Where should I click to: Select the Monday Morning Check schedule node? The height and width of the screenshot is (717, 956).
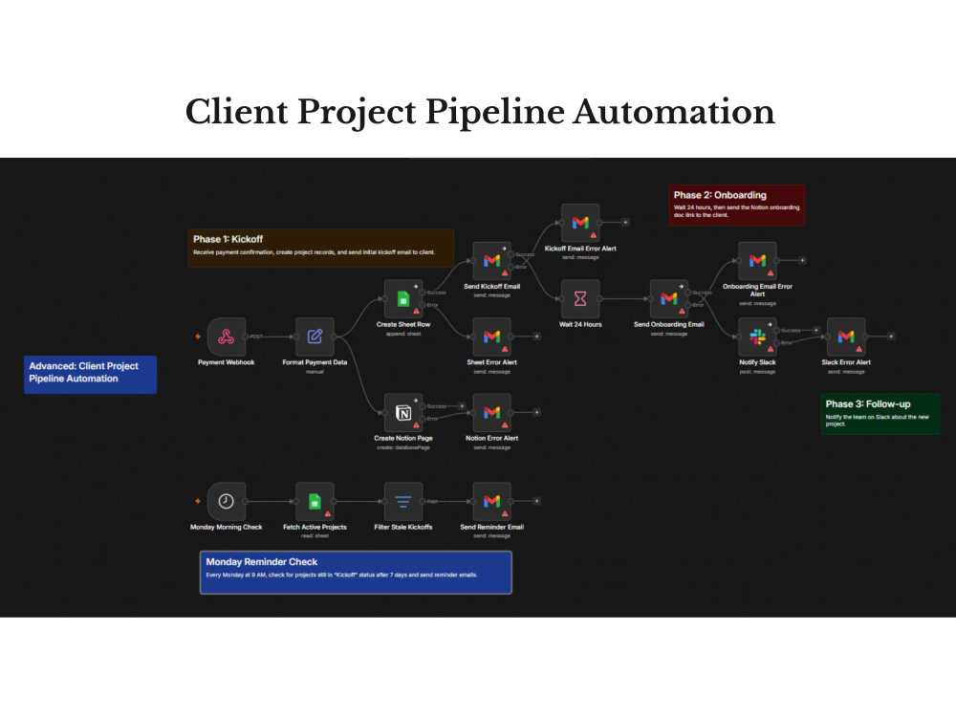(x=227, y=501)
